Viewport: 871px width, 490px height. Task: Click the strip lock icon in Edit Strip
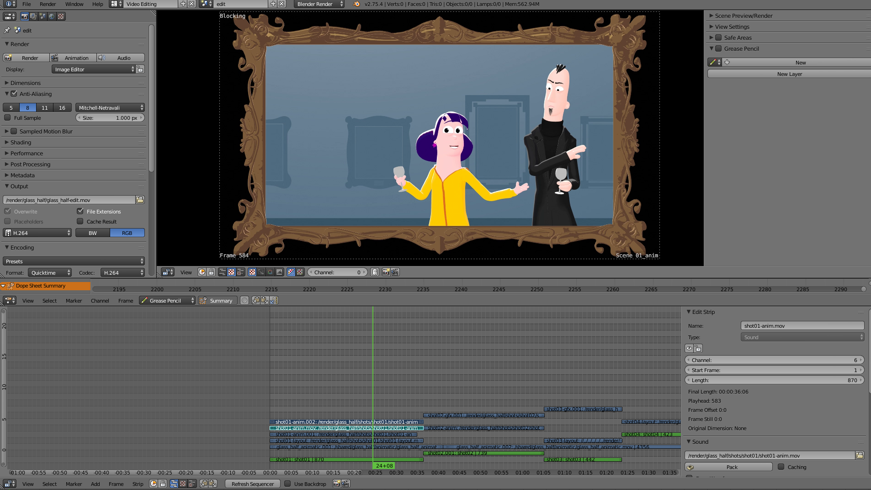(698, 349)
